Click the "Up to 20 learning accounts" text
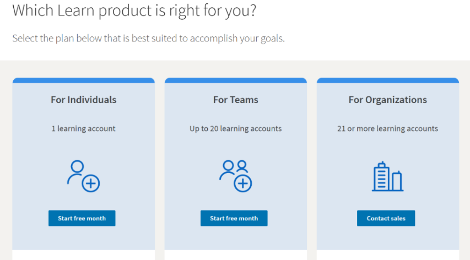Image resolution: width=470 pixels, height=260 pixels. [236, 128]
